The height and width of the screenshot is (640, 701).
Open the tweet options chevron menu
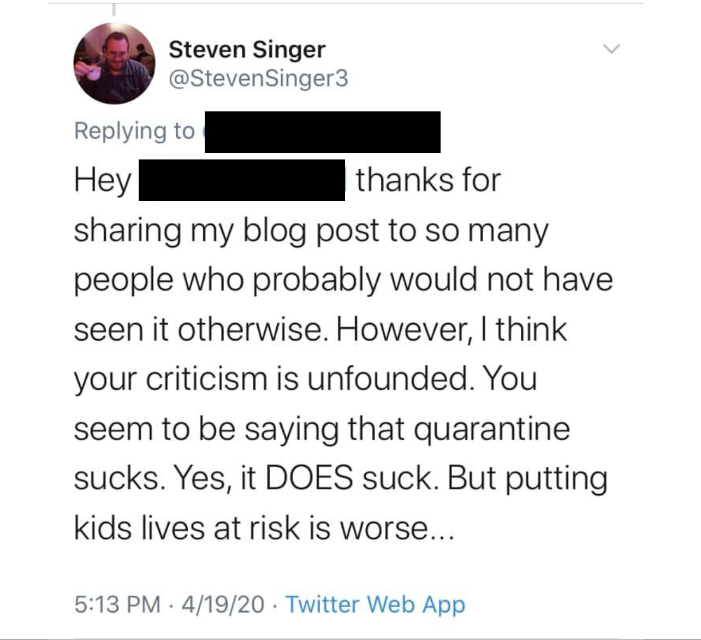tap(612, 49)
